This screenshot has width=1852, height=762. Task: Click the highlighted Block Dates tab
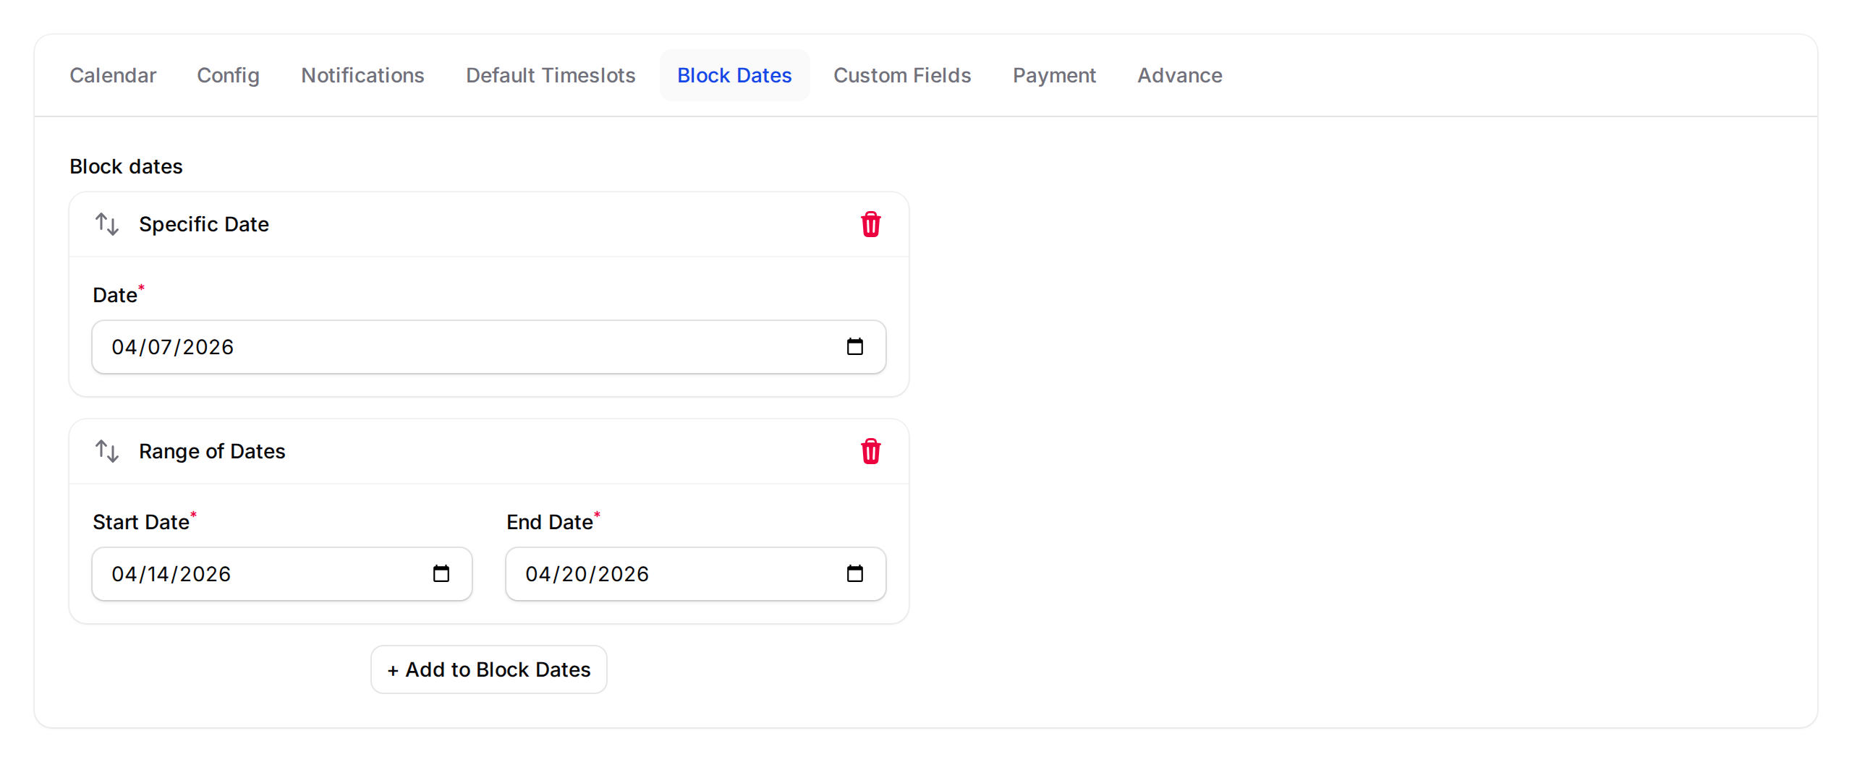734,75
